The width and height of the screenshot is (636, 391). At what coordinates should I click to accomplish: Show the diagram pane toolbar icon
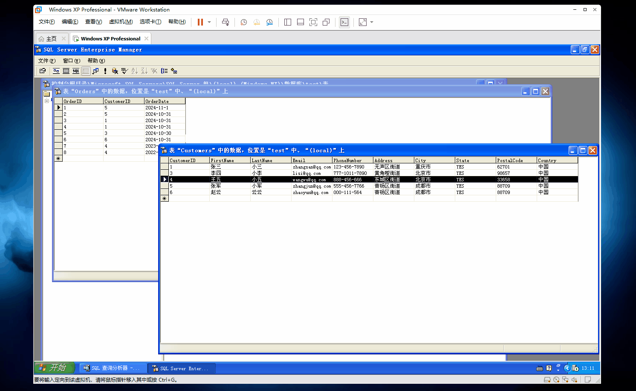pyautogui.click(x=56, y=71)
